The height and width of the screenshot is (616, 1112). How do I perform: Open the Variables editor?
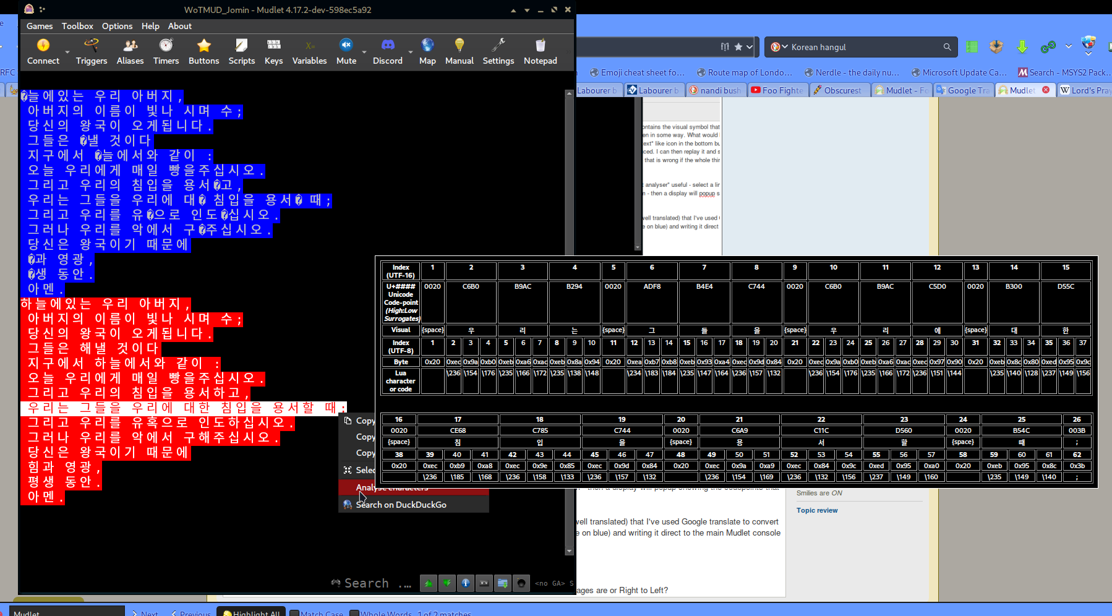click(309, 51)
